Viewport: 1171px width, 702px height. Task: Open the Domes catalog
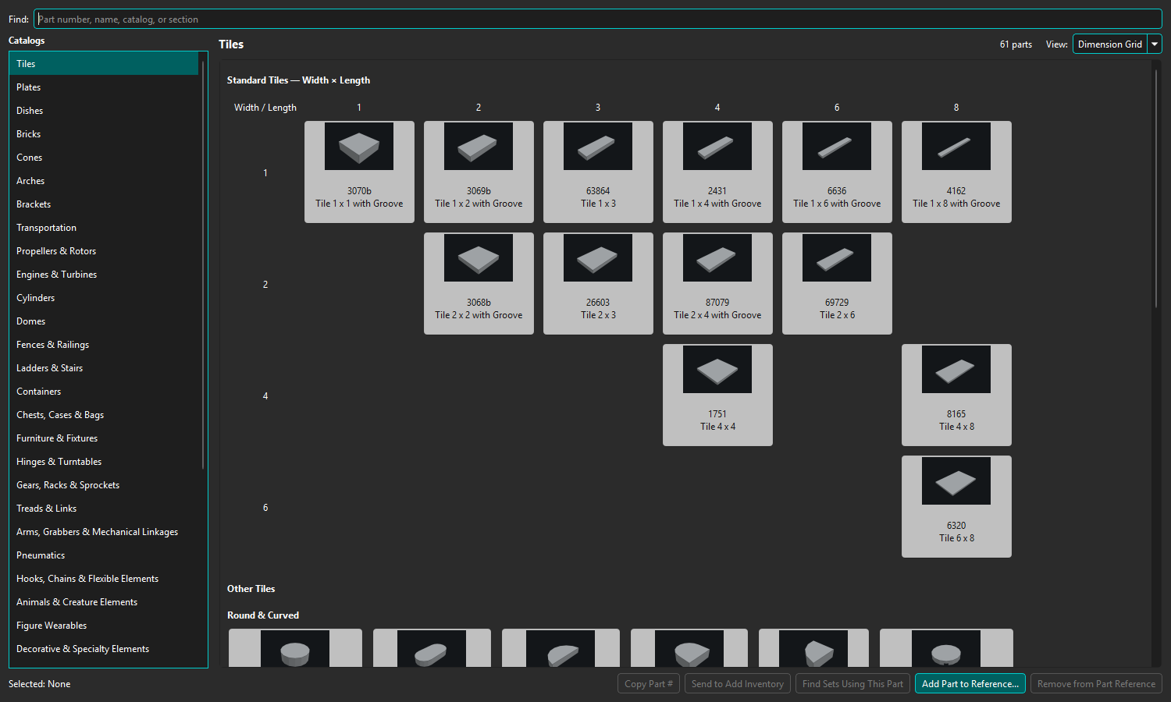[x=104, y=321]
